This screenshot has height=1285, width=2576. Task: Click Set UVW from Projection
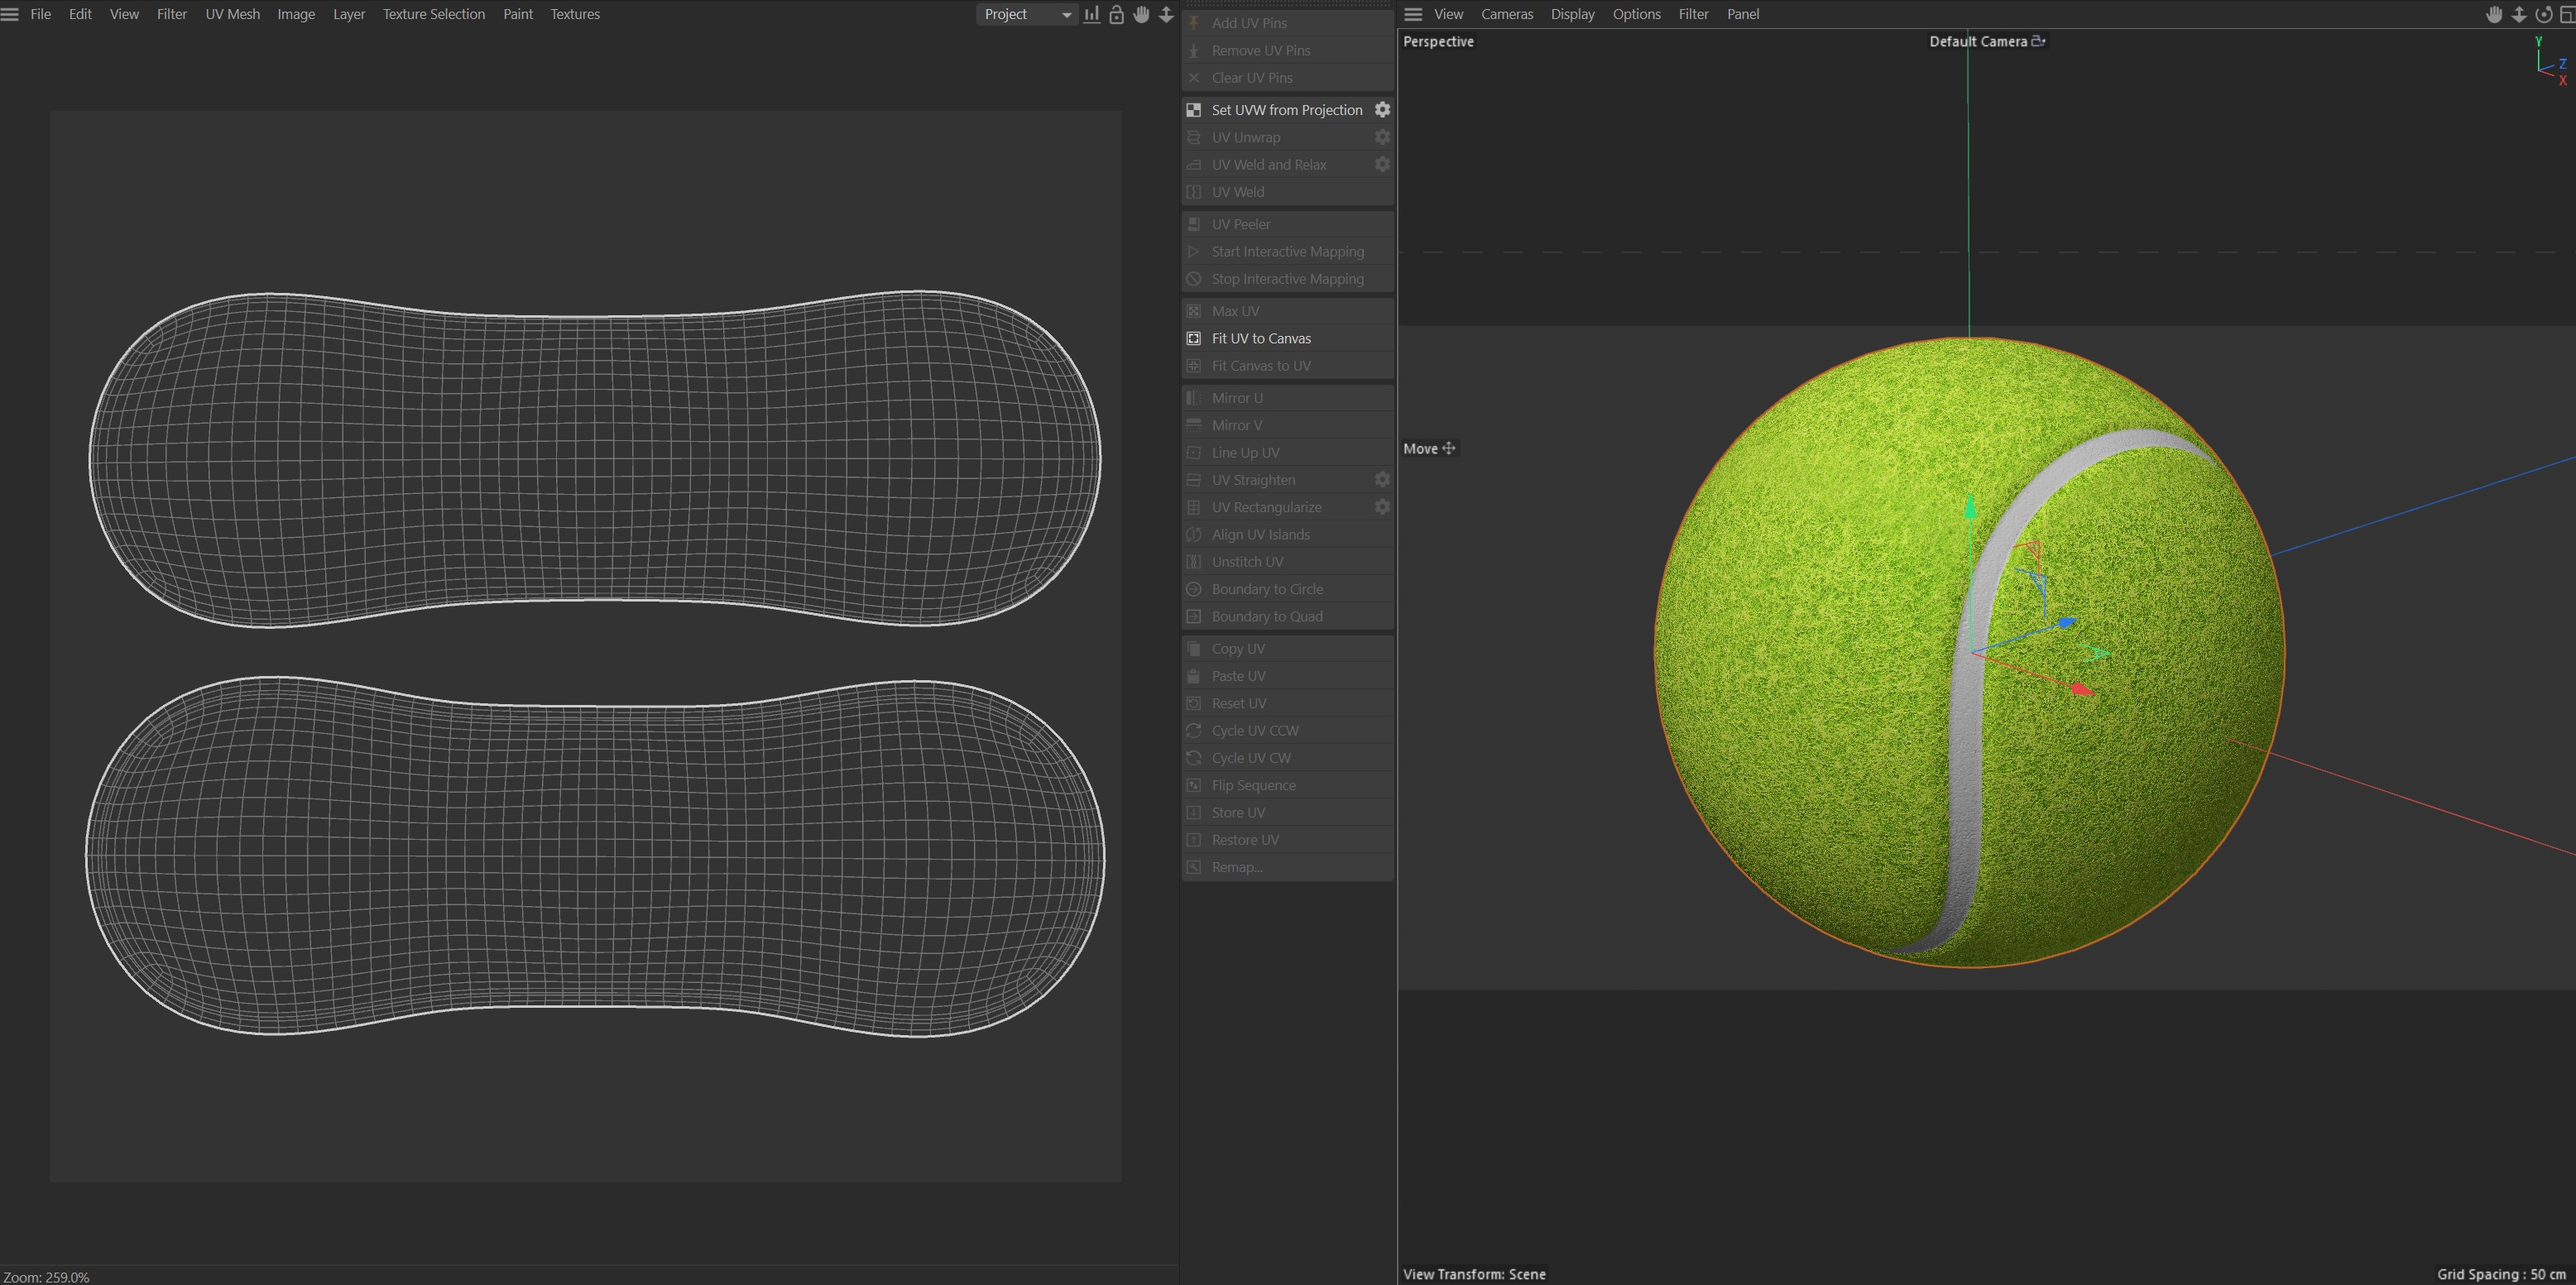point(1286,110)
